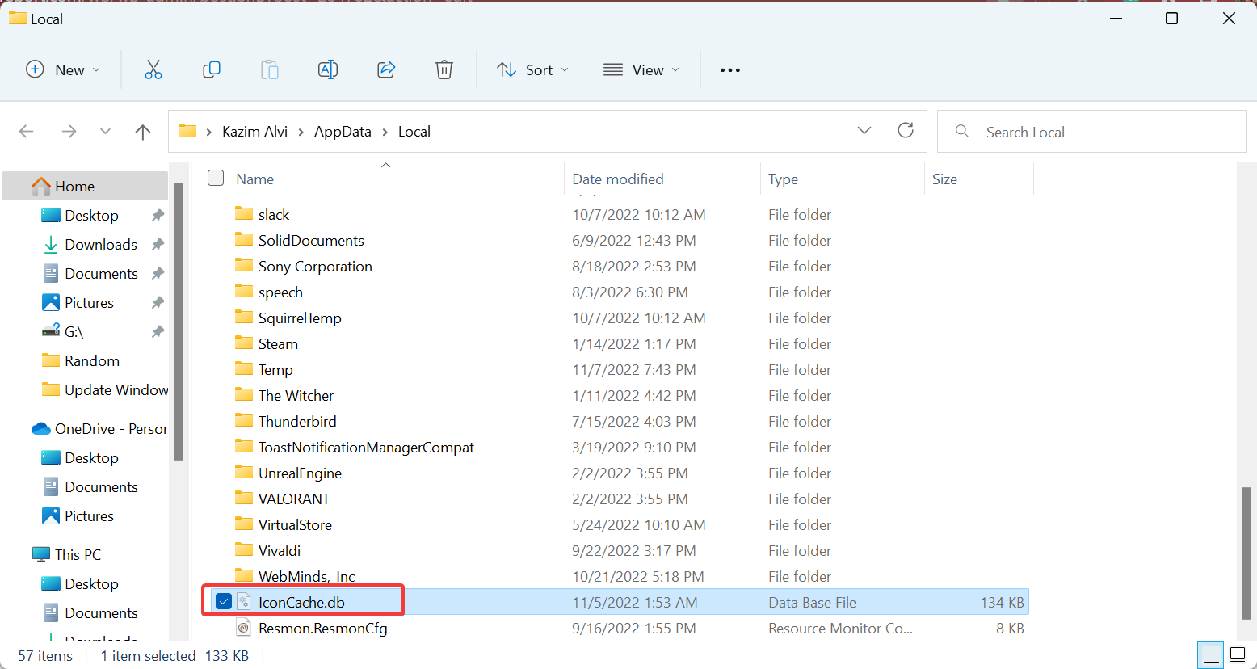Select the SquirrelTemp folder
The image size is (1257, 669).
point(300,318)
